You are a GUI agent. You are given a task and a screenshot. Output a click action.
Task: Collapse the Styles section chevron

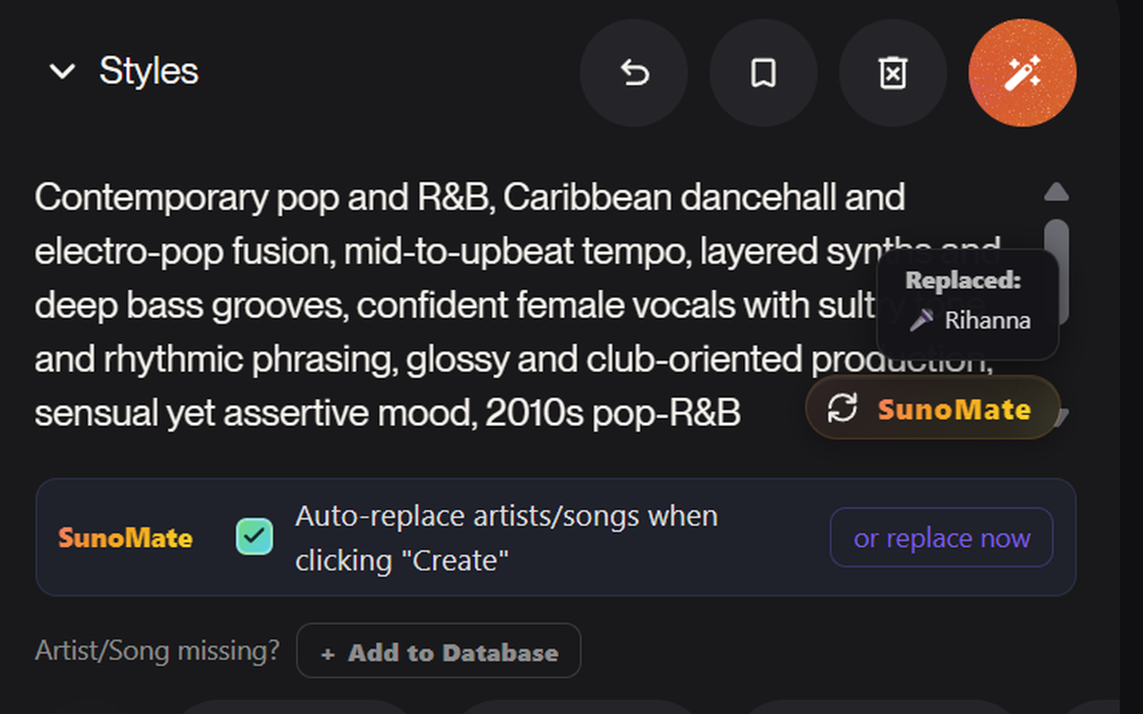tap(62, 71)
